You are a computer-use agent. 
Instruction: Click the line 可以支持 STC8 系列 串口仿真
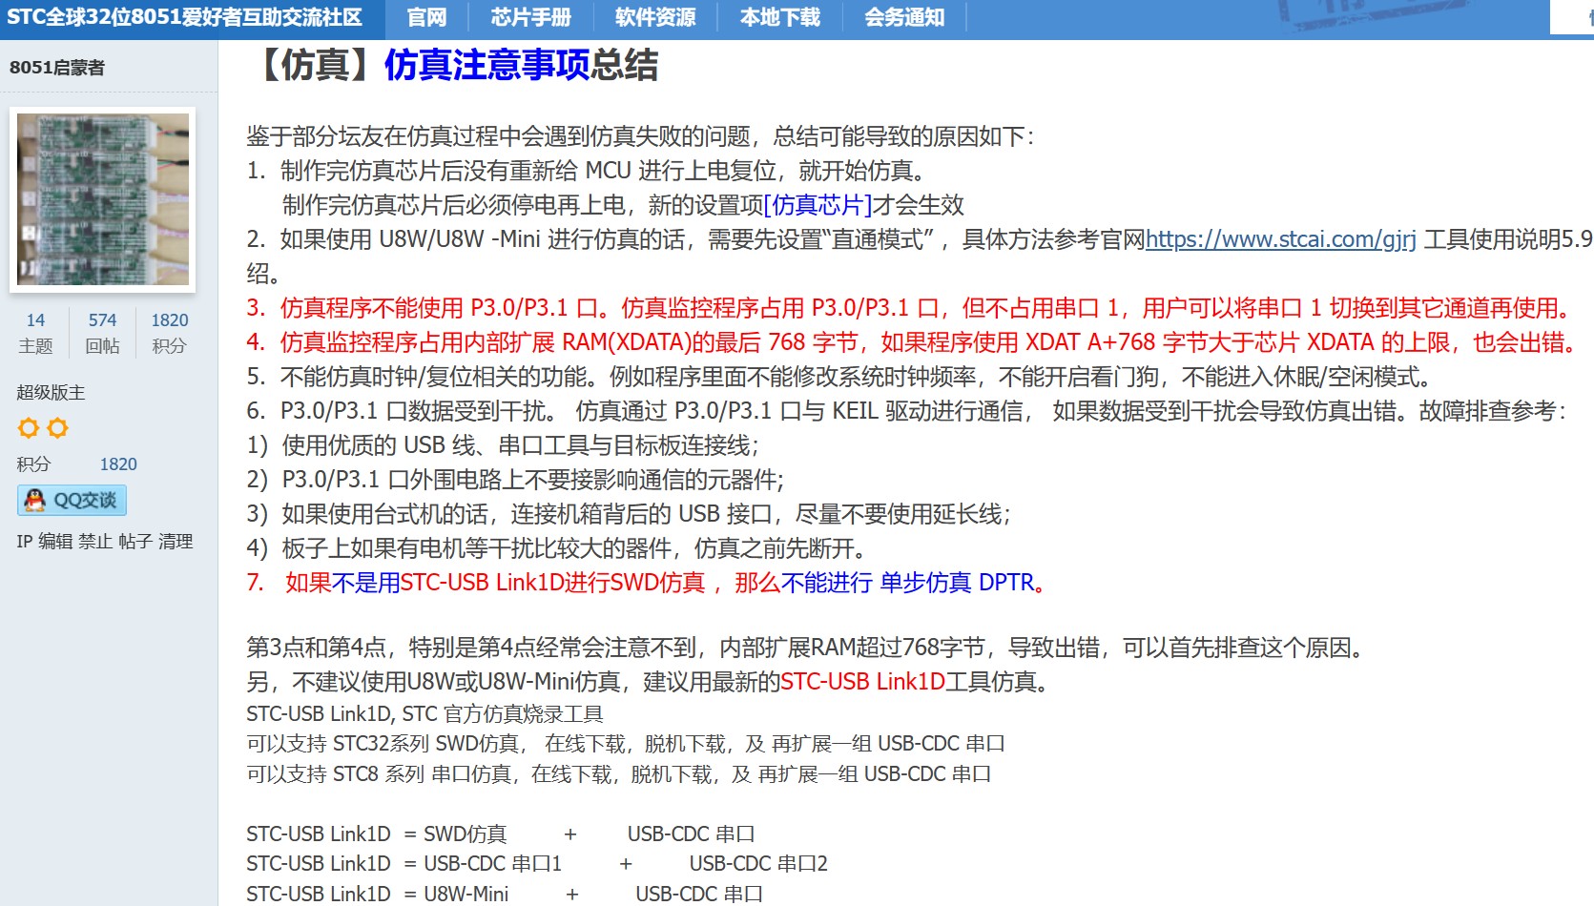pos(618,774)
